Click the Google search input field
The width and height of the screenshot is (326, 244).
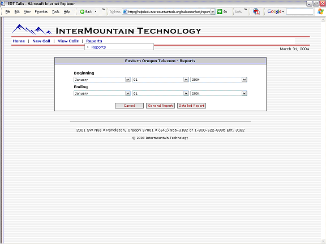point(299,12)
